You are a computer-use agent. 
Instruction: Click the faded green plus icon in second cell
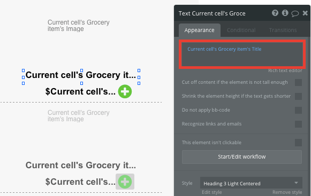pos(125,182)
